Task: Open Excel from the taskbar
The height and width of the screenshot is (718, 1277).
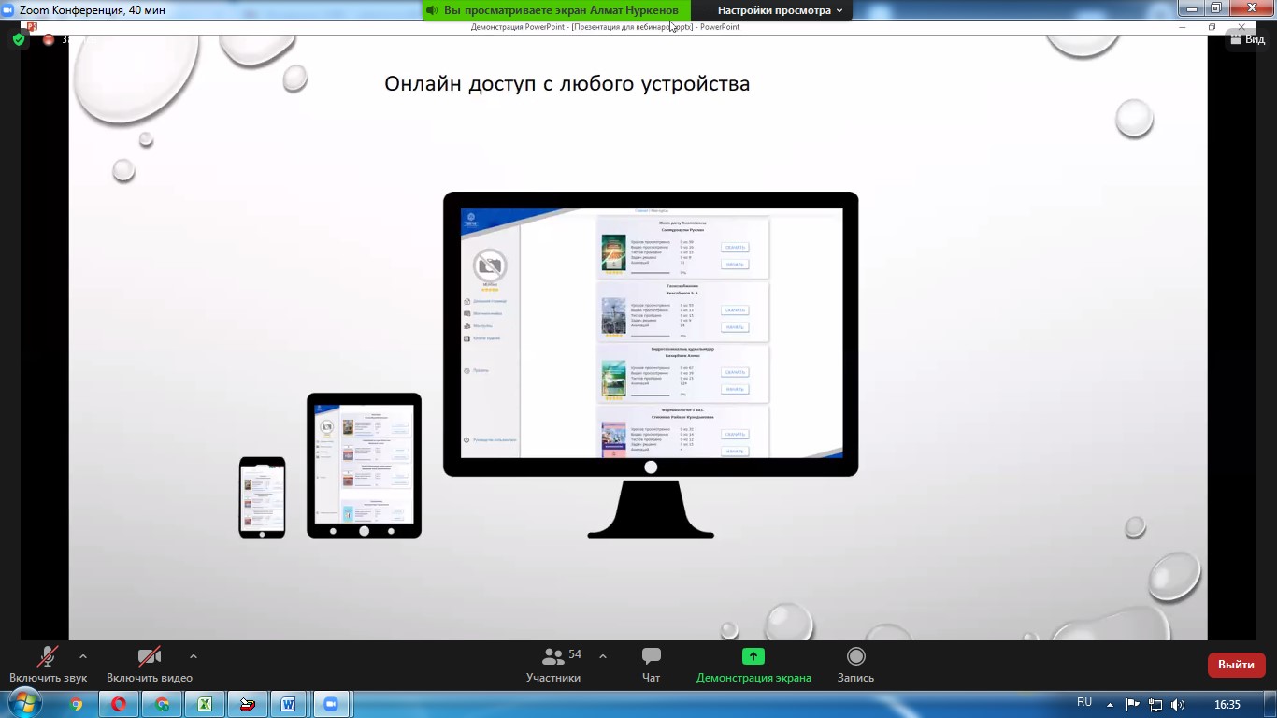Action: tap(204, 704)
